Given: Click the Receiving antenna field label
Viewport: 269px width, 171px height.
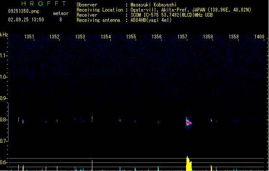Looking at the screenshot, I should [98, 20].
